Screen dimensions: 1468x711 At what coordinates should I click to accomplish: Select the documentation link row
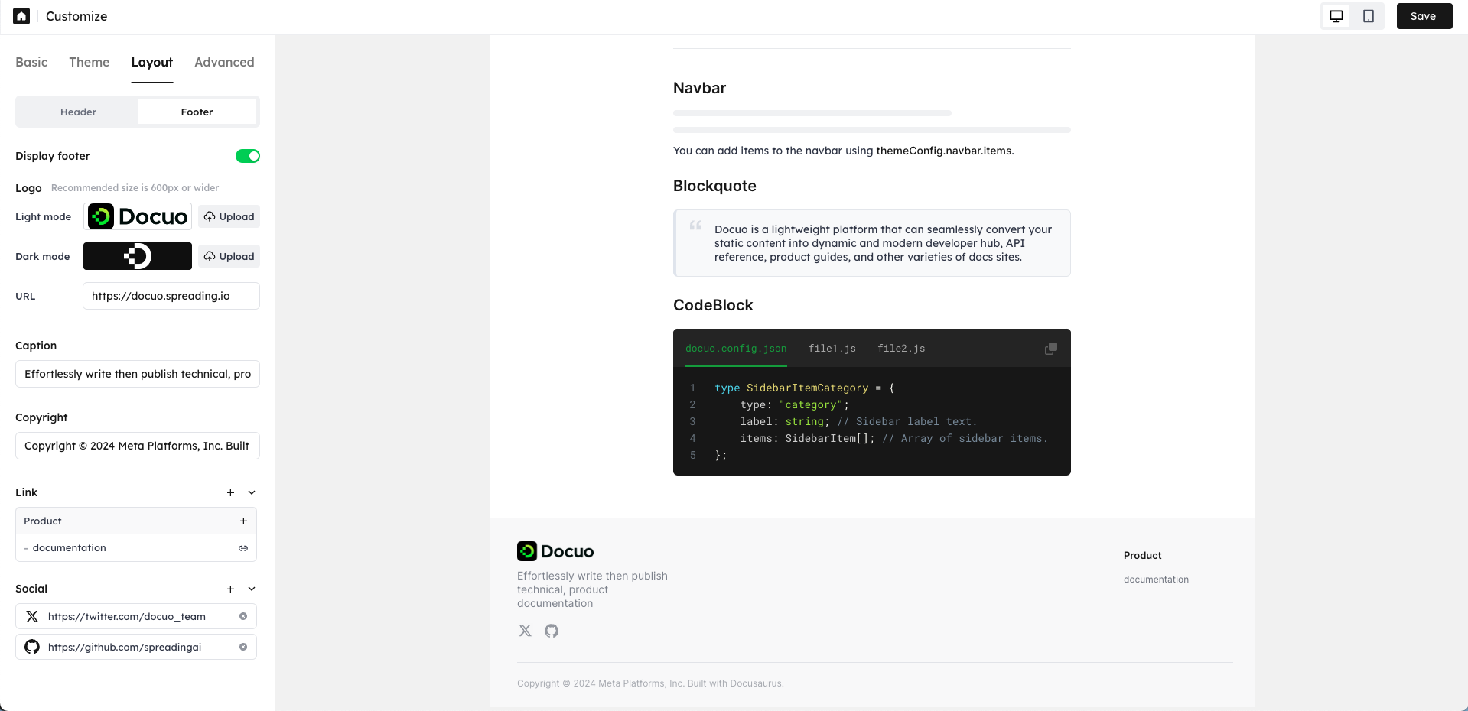pyautogui.click(x=136, y=548)
